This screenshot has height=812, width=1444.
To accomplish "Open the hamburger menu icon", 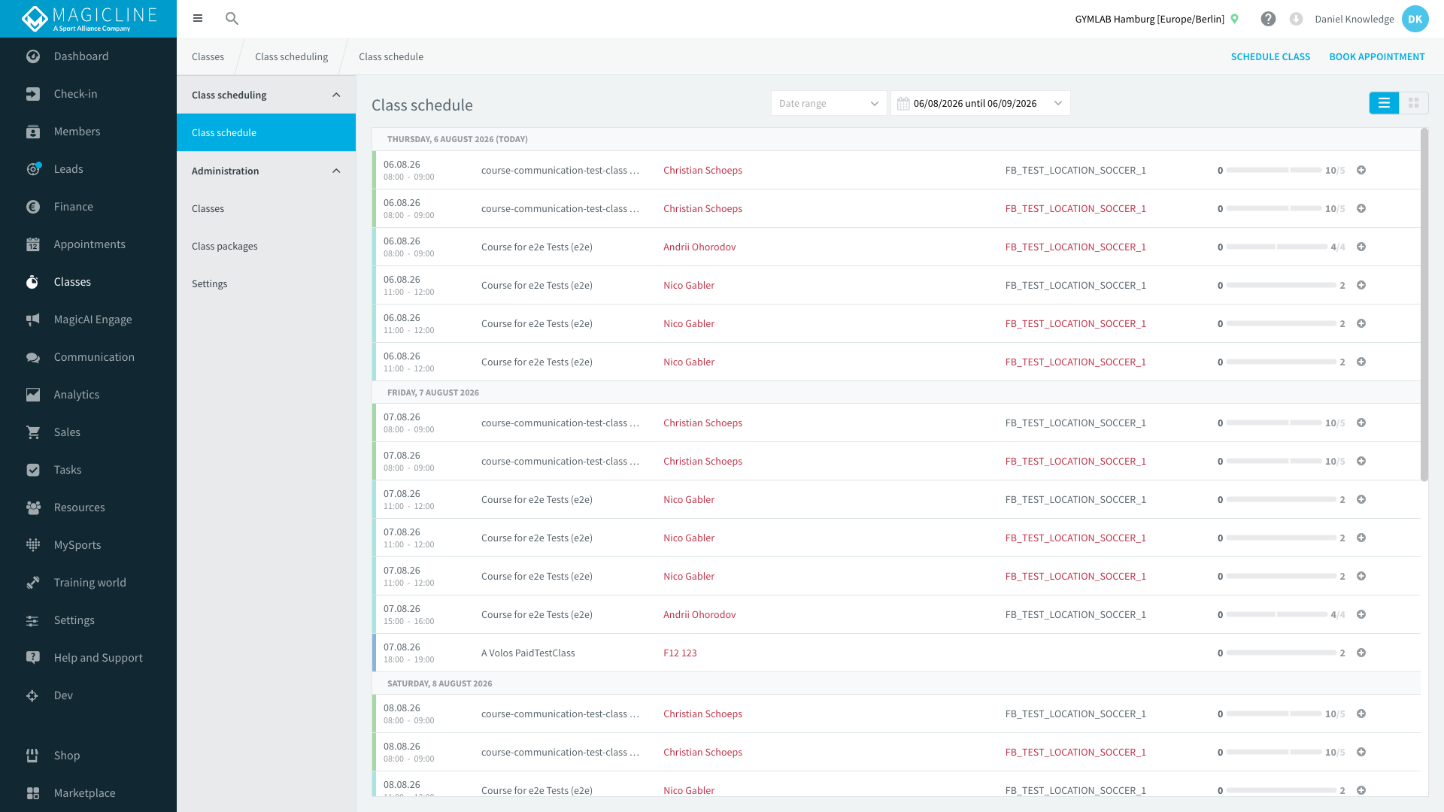I will (x=198, y=19).
